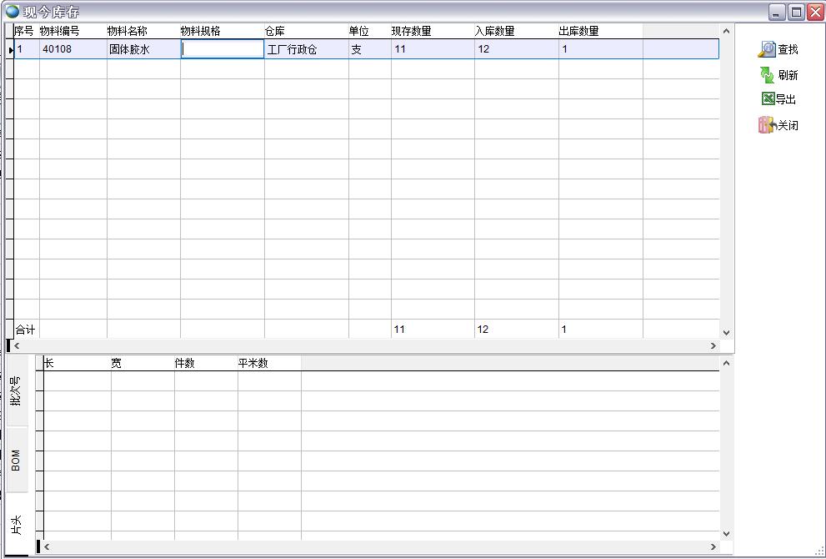Click the 查找 search icon

[767, 50]
